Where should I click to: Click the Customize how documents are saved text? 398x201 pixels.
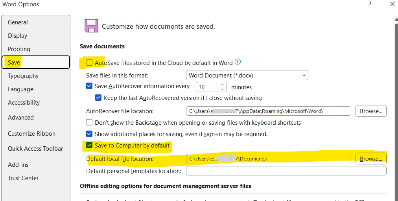click(x=158, y=26)
